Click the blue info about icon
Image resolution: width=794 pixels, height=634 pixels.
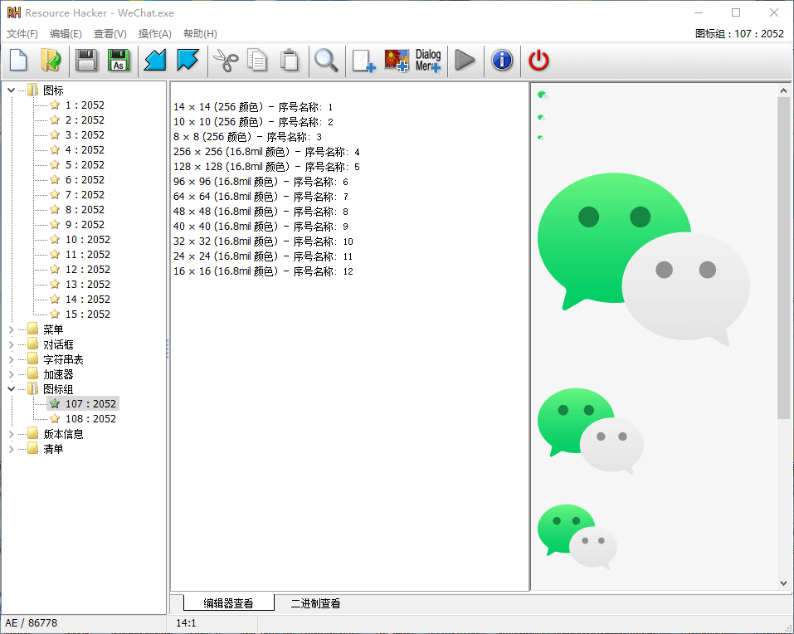pos(502,61)
